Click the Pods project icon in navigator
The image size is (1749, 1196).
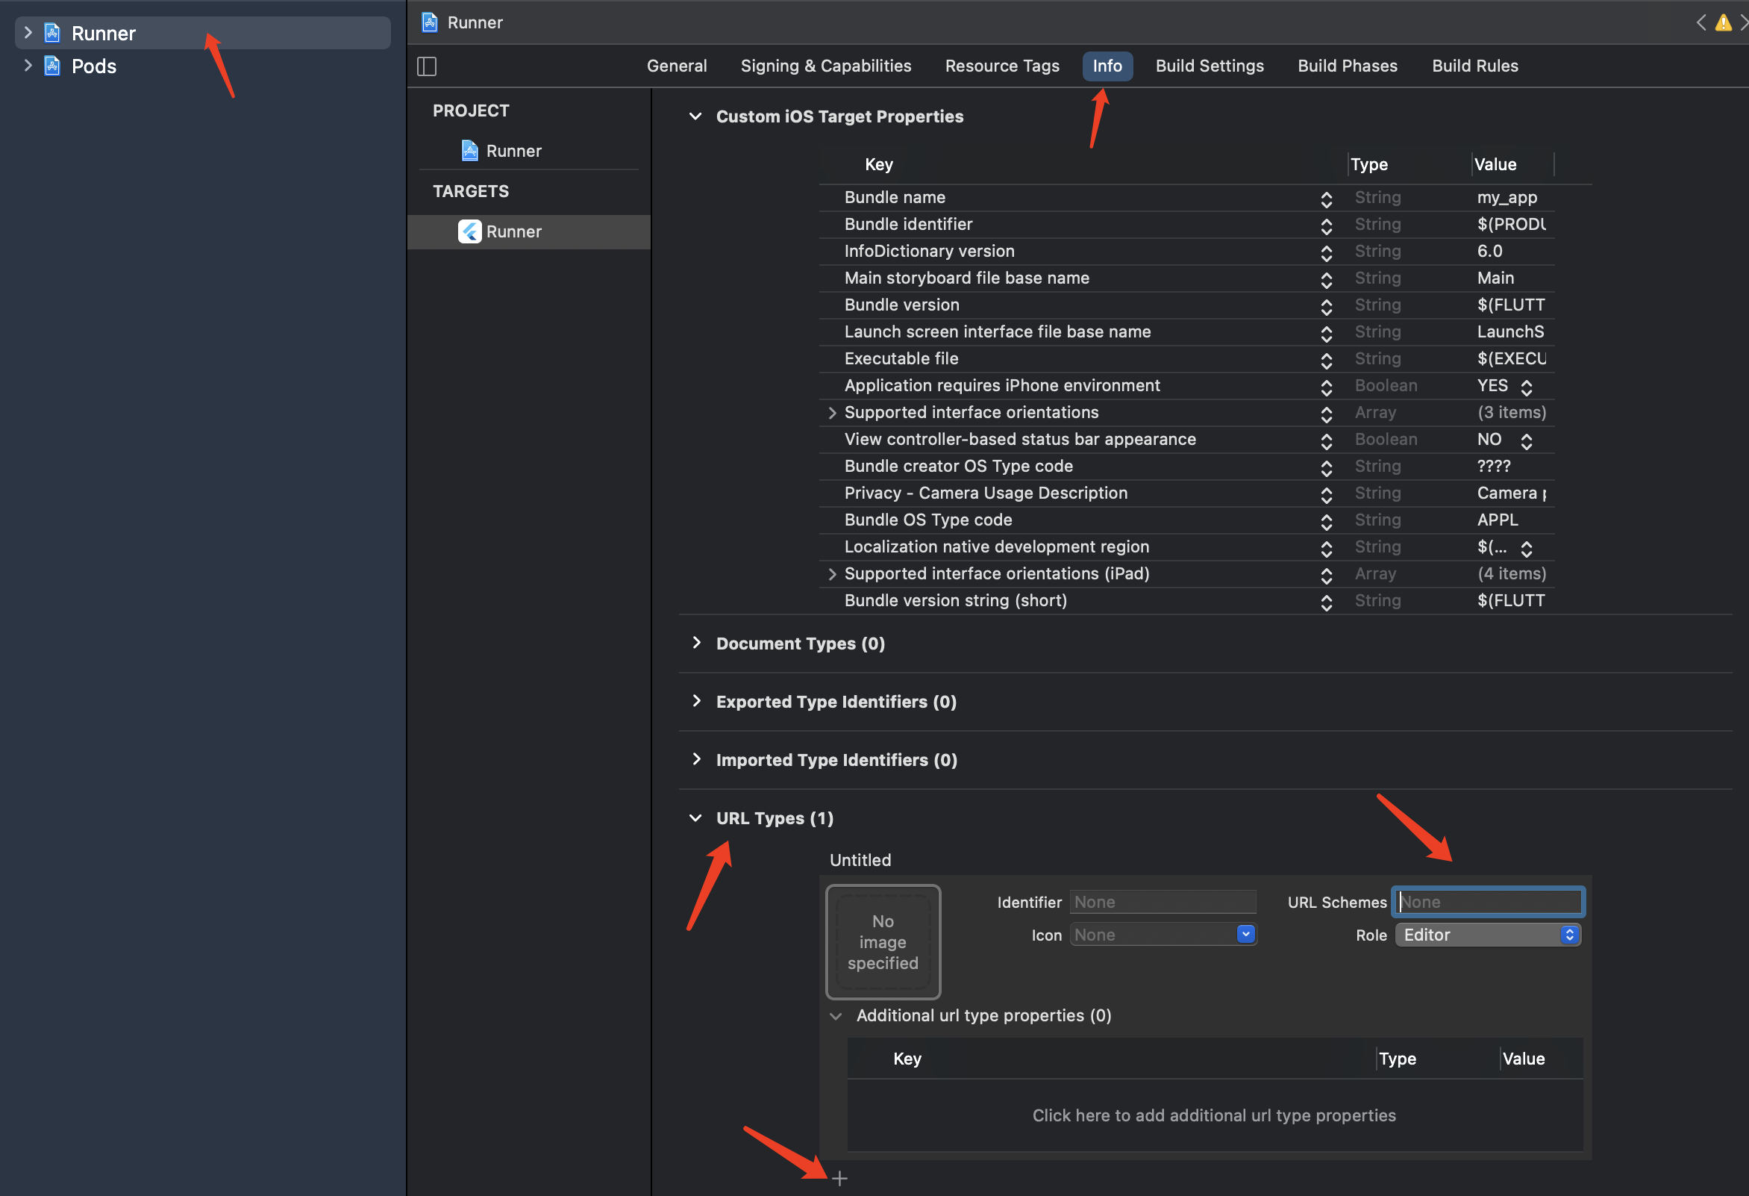[53, 66]
